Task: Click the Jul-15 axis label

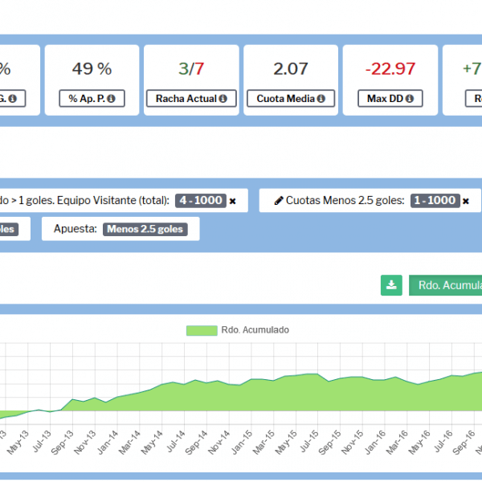Action: [309, 441]
